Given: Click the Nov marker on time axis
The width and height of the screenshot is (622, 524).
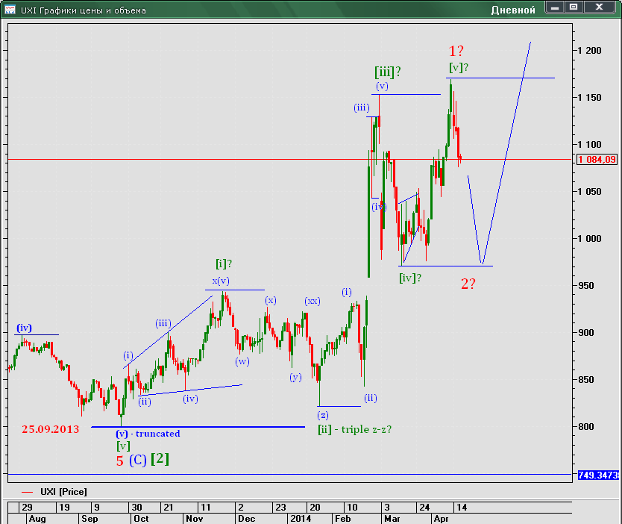Looking at the screenshot, I should (x=194, y=518).
